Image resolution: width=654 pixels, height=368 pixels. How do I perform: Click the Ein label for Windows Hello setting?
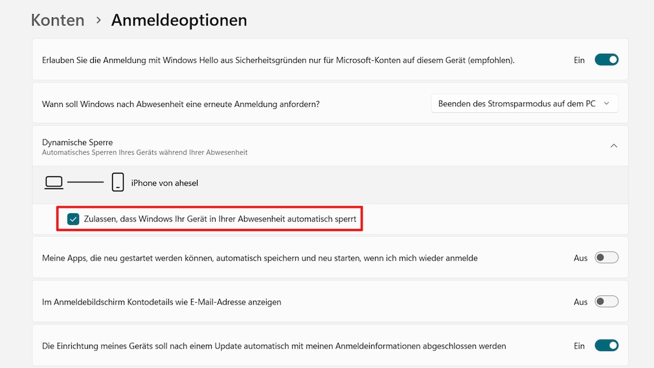click(x=579, y=60)
